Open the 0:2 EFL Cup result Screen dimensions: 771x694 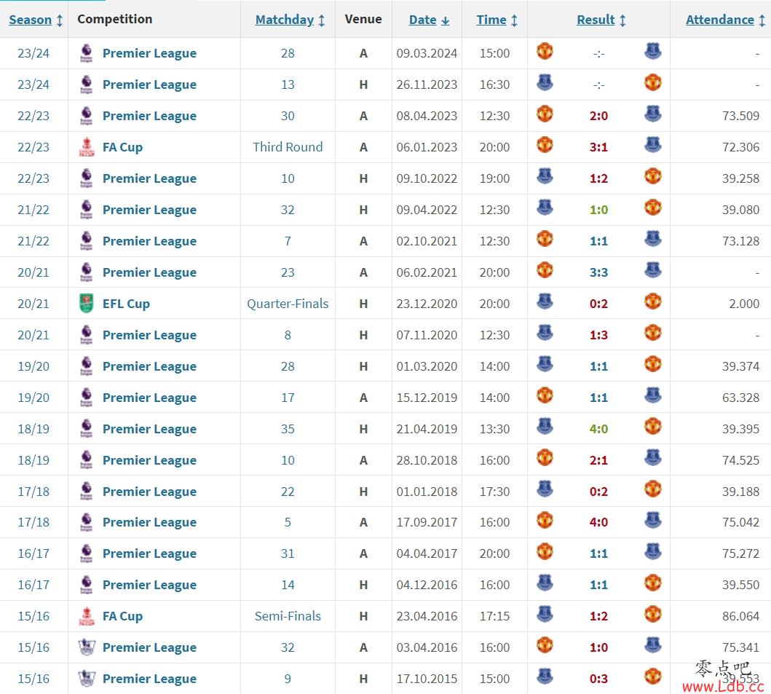(x=598, y=304)
